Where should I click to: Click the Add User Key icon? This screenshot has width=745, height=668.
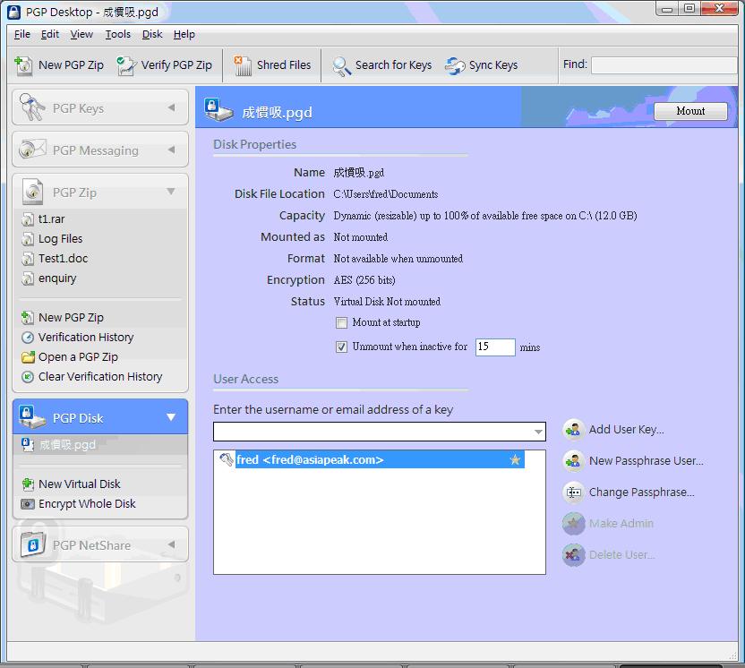pyautogui.click(x=573, y=430)
